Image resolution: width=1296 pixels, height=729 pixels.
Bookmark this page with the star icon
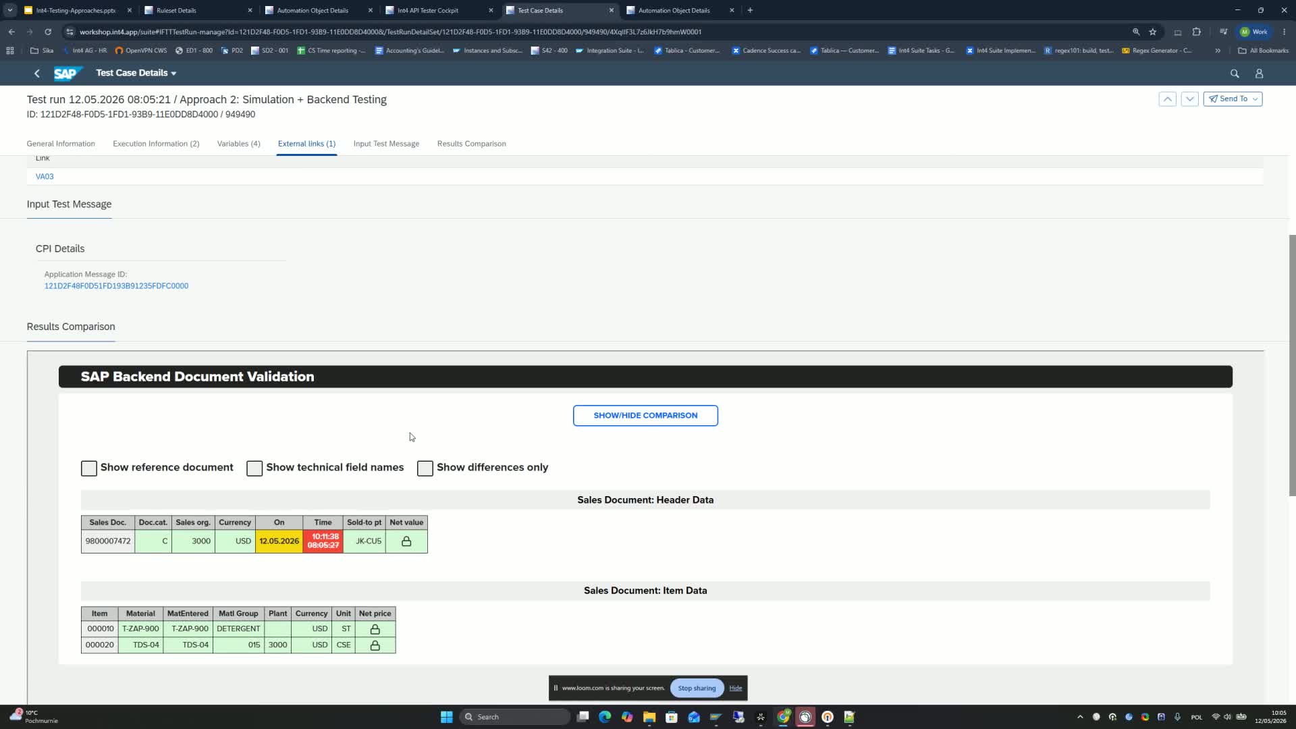tap(1153, 32)
